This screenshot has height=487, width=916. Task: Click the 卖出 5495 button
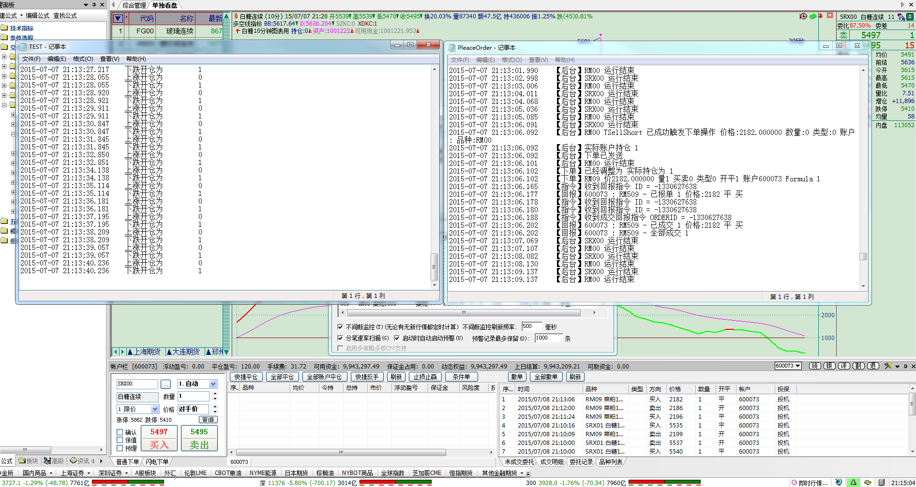[199, 438]
